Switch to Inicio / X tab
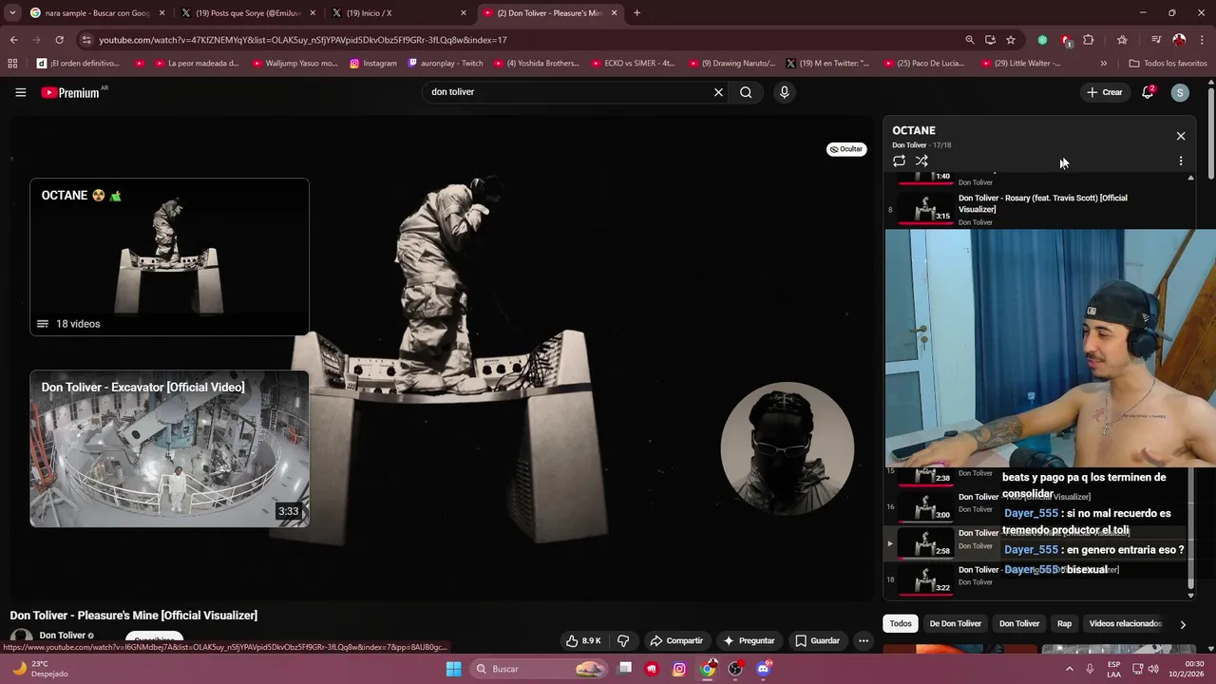Image resolution: width=1216 pixels, height=684 pixels. (x=399, y=13)
